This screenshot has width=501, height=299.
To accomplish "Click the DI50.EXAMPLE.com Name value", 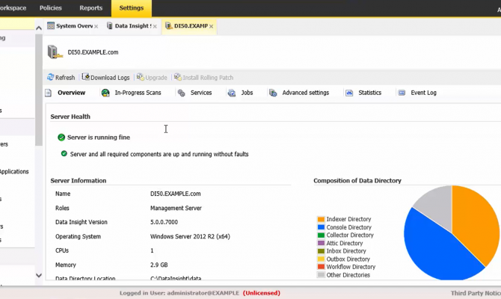I will (x=176, y=194).
